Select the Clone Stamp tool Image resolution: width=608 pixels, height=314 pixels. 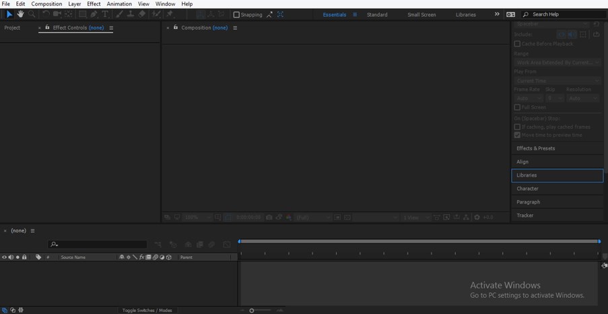click(131, 14)
